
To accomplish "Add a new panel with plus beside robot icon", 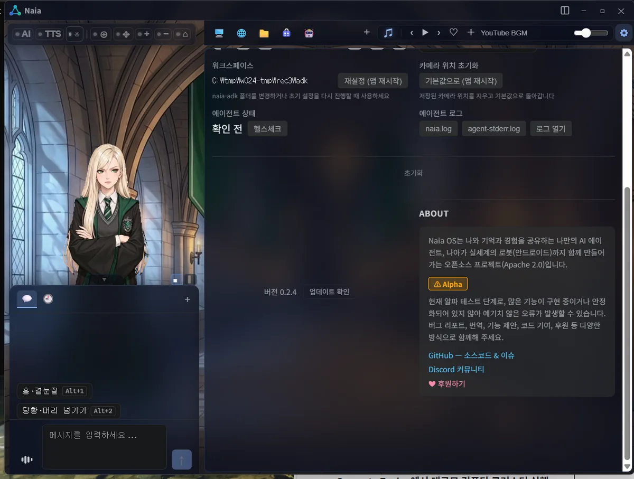I will 367,32.
